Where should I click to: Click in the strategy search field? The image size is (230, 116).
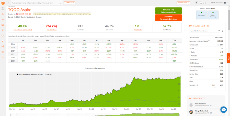pyautogui.click(x=35, y=3)
